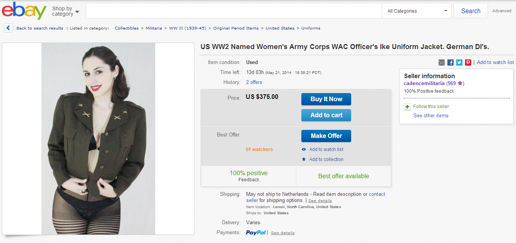Go to Uniforms breadcrumb category

[x=311, y=28]
